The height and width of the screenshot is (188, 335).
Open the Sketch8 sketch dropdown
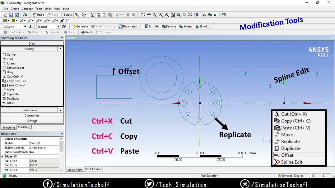click(x=58, y=27)
